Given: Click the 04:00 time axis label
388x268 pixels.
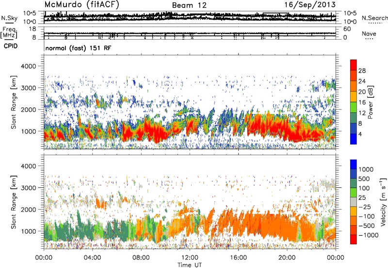Looking at the screenshot, I should click(x=92, y=258).
